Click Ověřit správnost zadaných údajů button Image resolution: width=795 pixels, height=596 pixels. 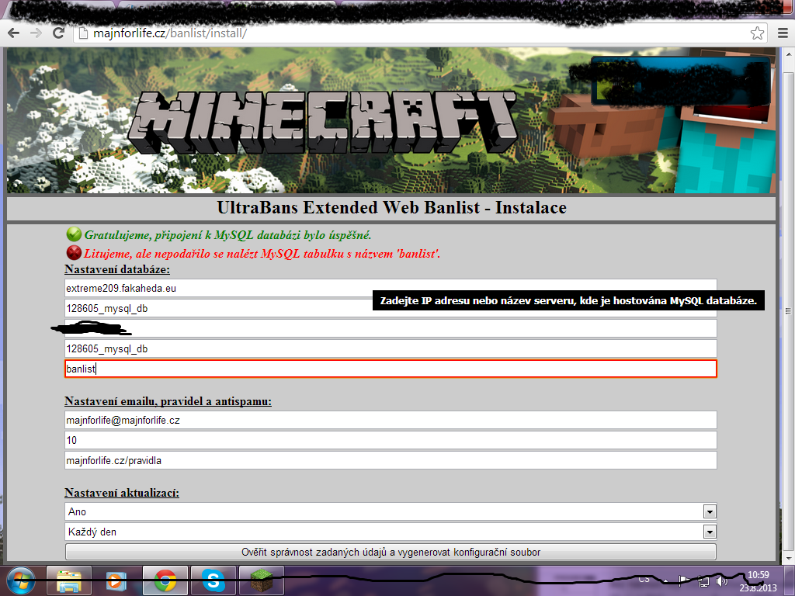tap(391, 552)
